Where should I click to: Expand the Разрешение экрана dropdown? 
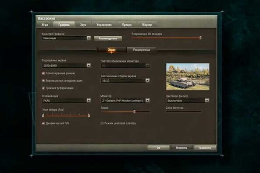(x=66, y=66)
